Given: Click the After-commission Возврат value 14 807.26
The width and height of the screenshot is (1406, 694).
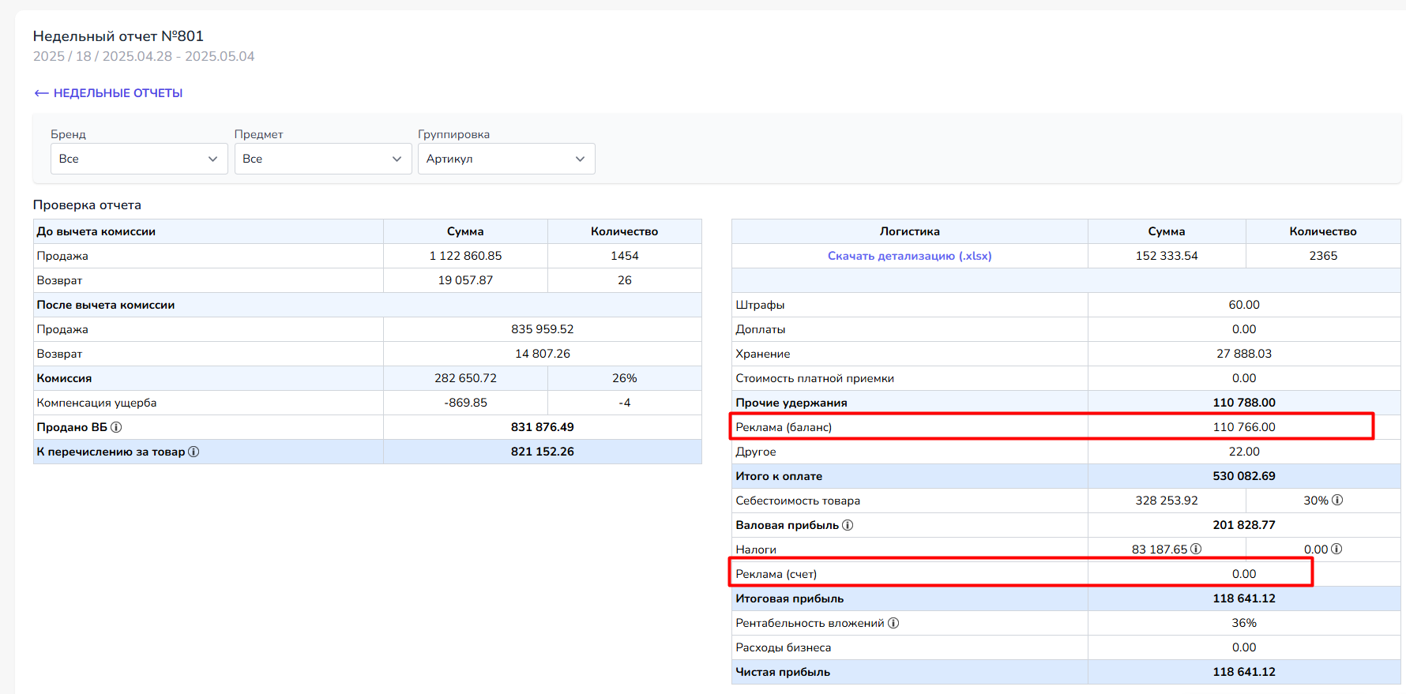Looking at the screenshot, I should coord(543,354).
